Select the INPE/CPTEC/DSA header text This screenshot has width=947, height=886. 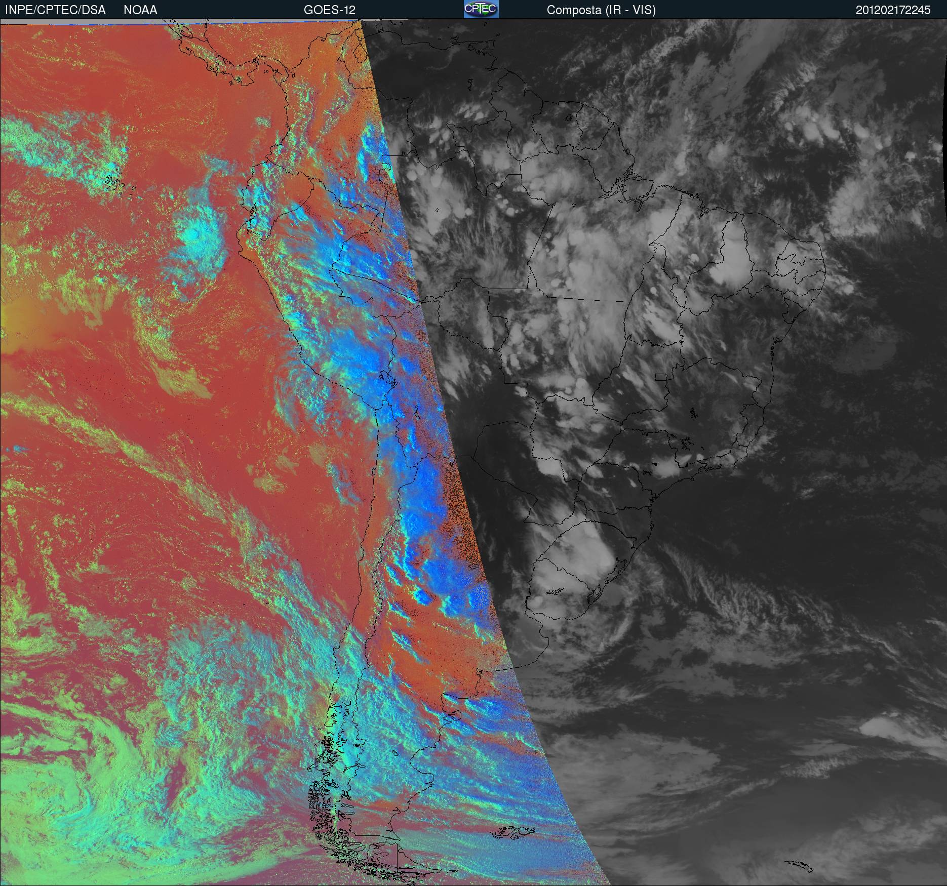pos(55,10)
